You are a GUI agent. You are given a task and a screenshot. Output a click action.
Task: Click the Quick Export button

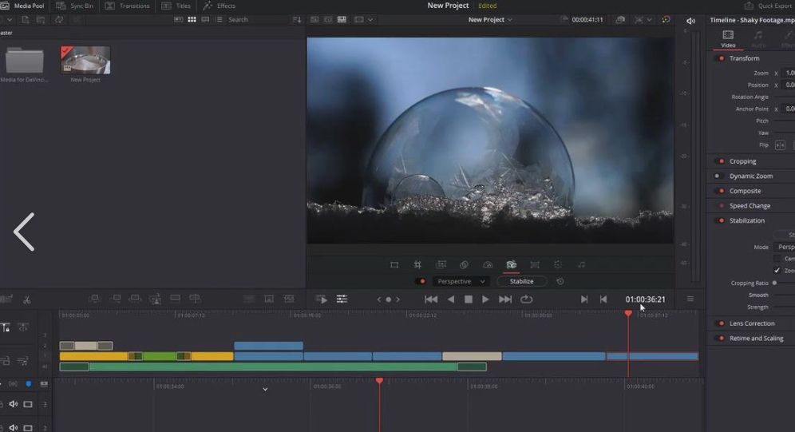coord(769,6)
